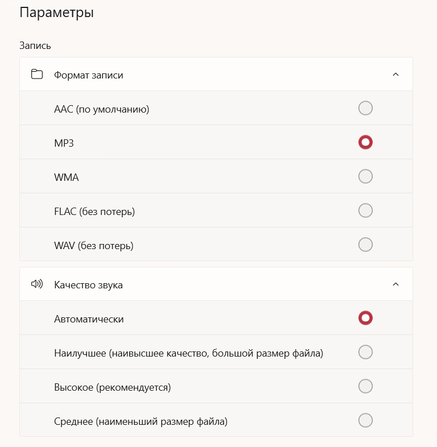The width and height of the screenshot is (437, 447).
Task: Select the MP3 radio button
Action: [x=365, y=142]
